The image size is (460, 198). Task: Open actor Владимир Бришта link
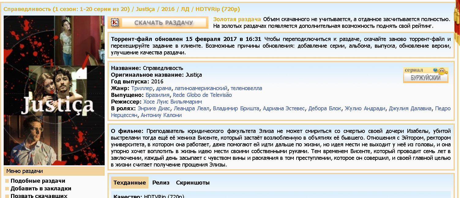[x=236, y=108]
